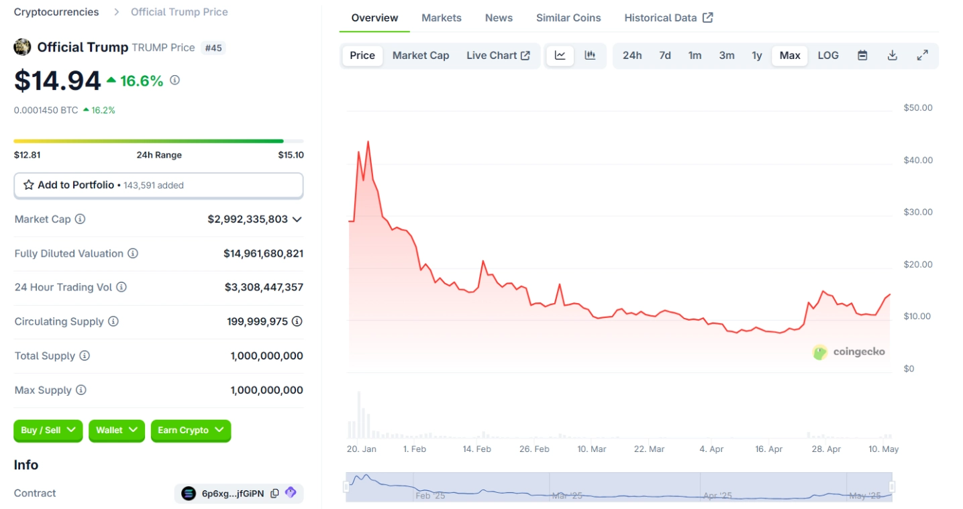
Task: Switch to the Overview tab
Action: [x=374, y=17]
